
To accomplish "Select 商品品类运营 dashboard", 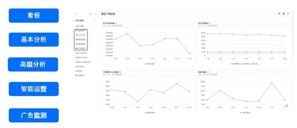I will [80, 39].
